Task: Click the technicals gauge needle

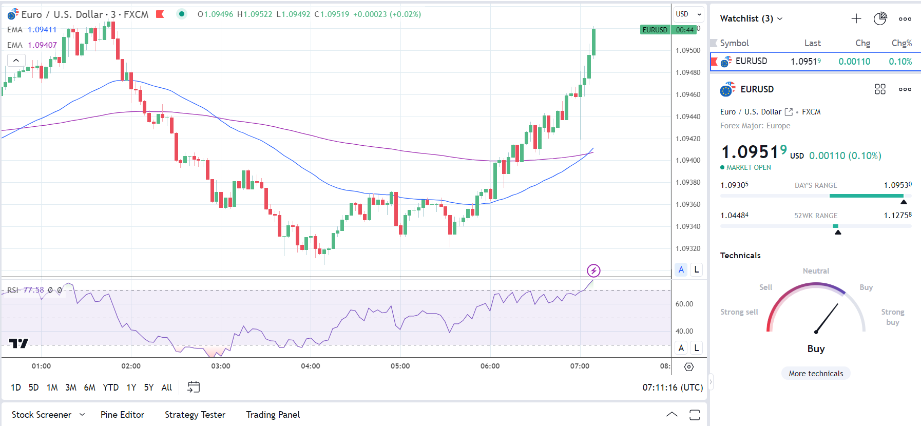Action: (x=827, y=318)
